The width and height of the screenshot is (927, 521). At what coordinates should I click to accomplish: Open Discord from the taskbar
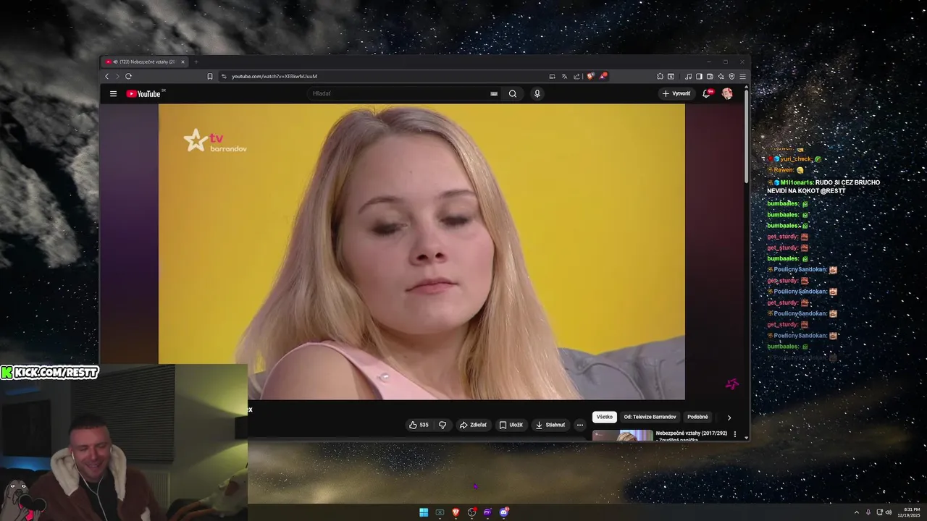(x=504, y=512)
